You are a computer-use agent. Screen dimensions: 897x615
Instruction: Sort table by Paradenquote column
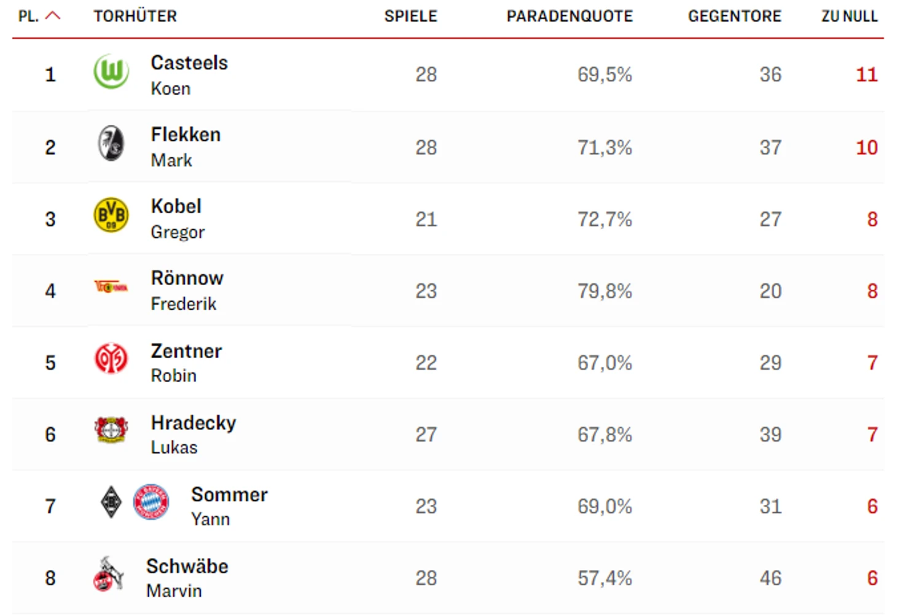click(x=569, y=16)
